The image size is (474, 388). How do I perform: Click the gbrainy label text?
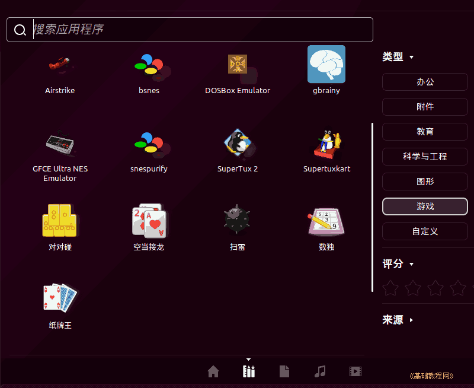326,91
